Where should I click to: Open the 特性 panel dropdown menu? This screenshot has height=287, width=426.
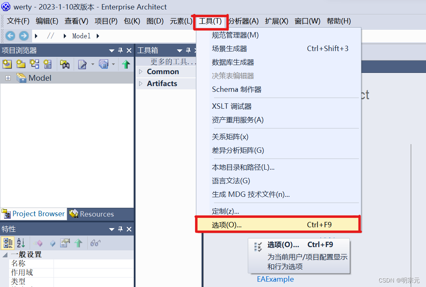coord(112,229)
